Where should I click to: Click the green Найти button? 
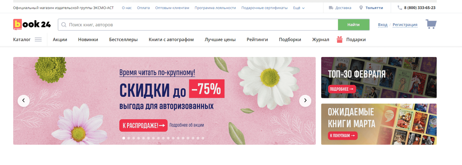coord(354,25)
